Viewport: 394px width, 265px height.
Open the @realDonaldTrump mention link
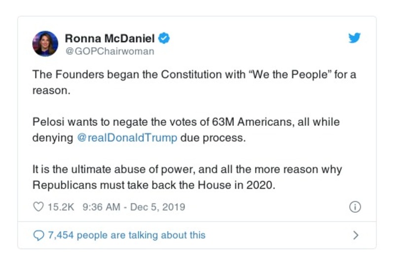click(127, 138)
